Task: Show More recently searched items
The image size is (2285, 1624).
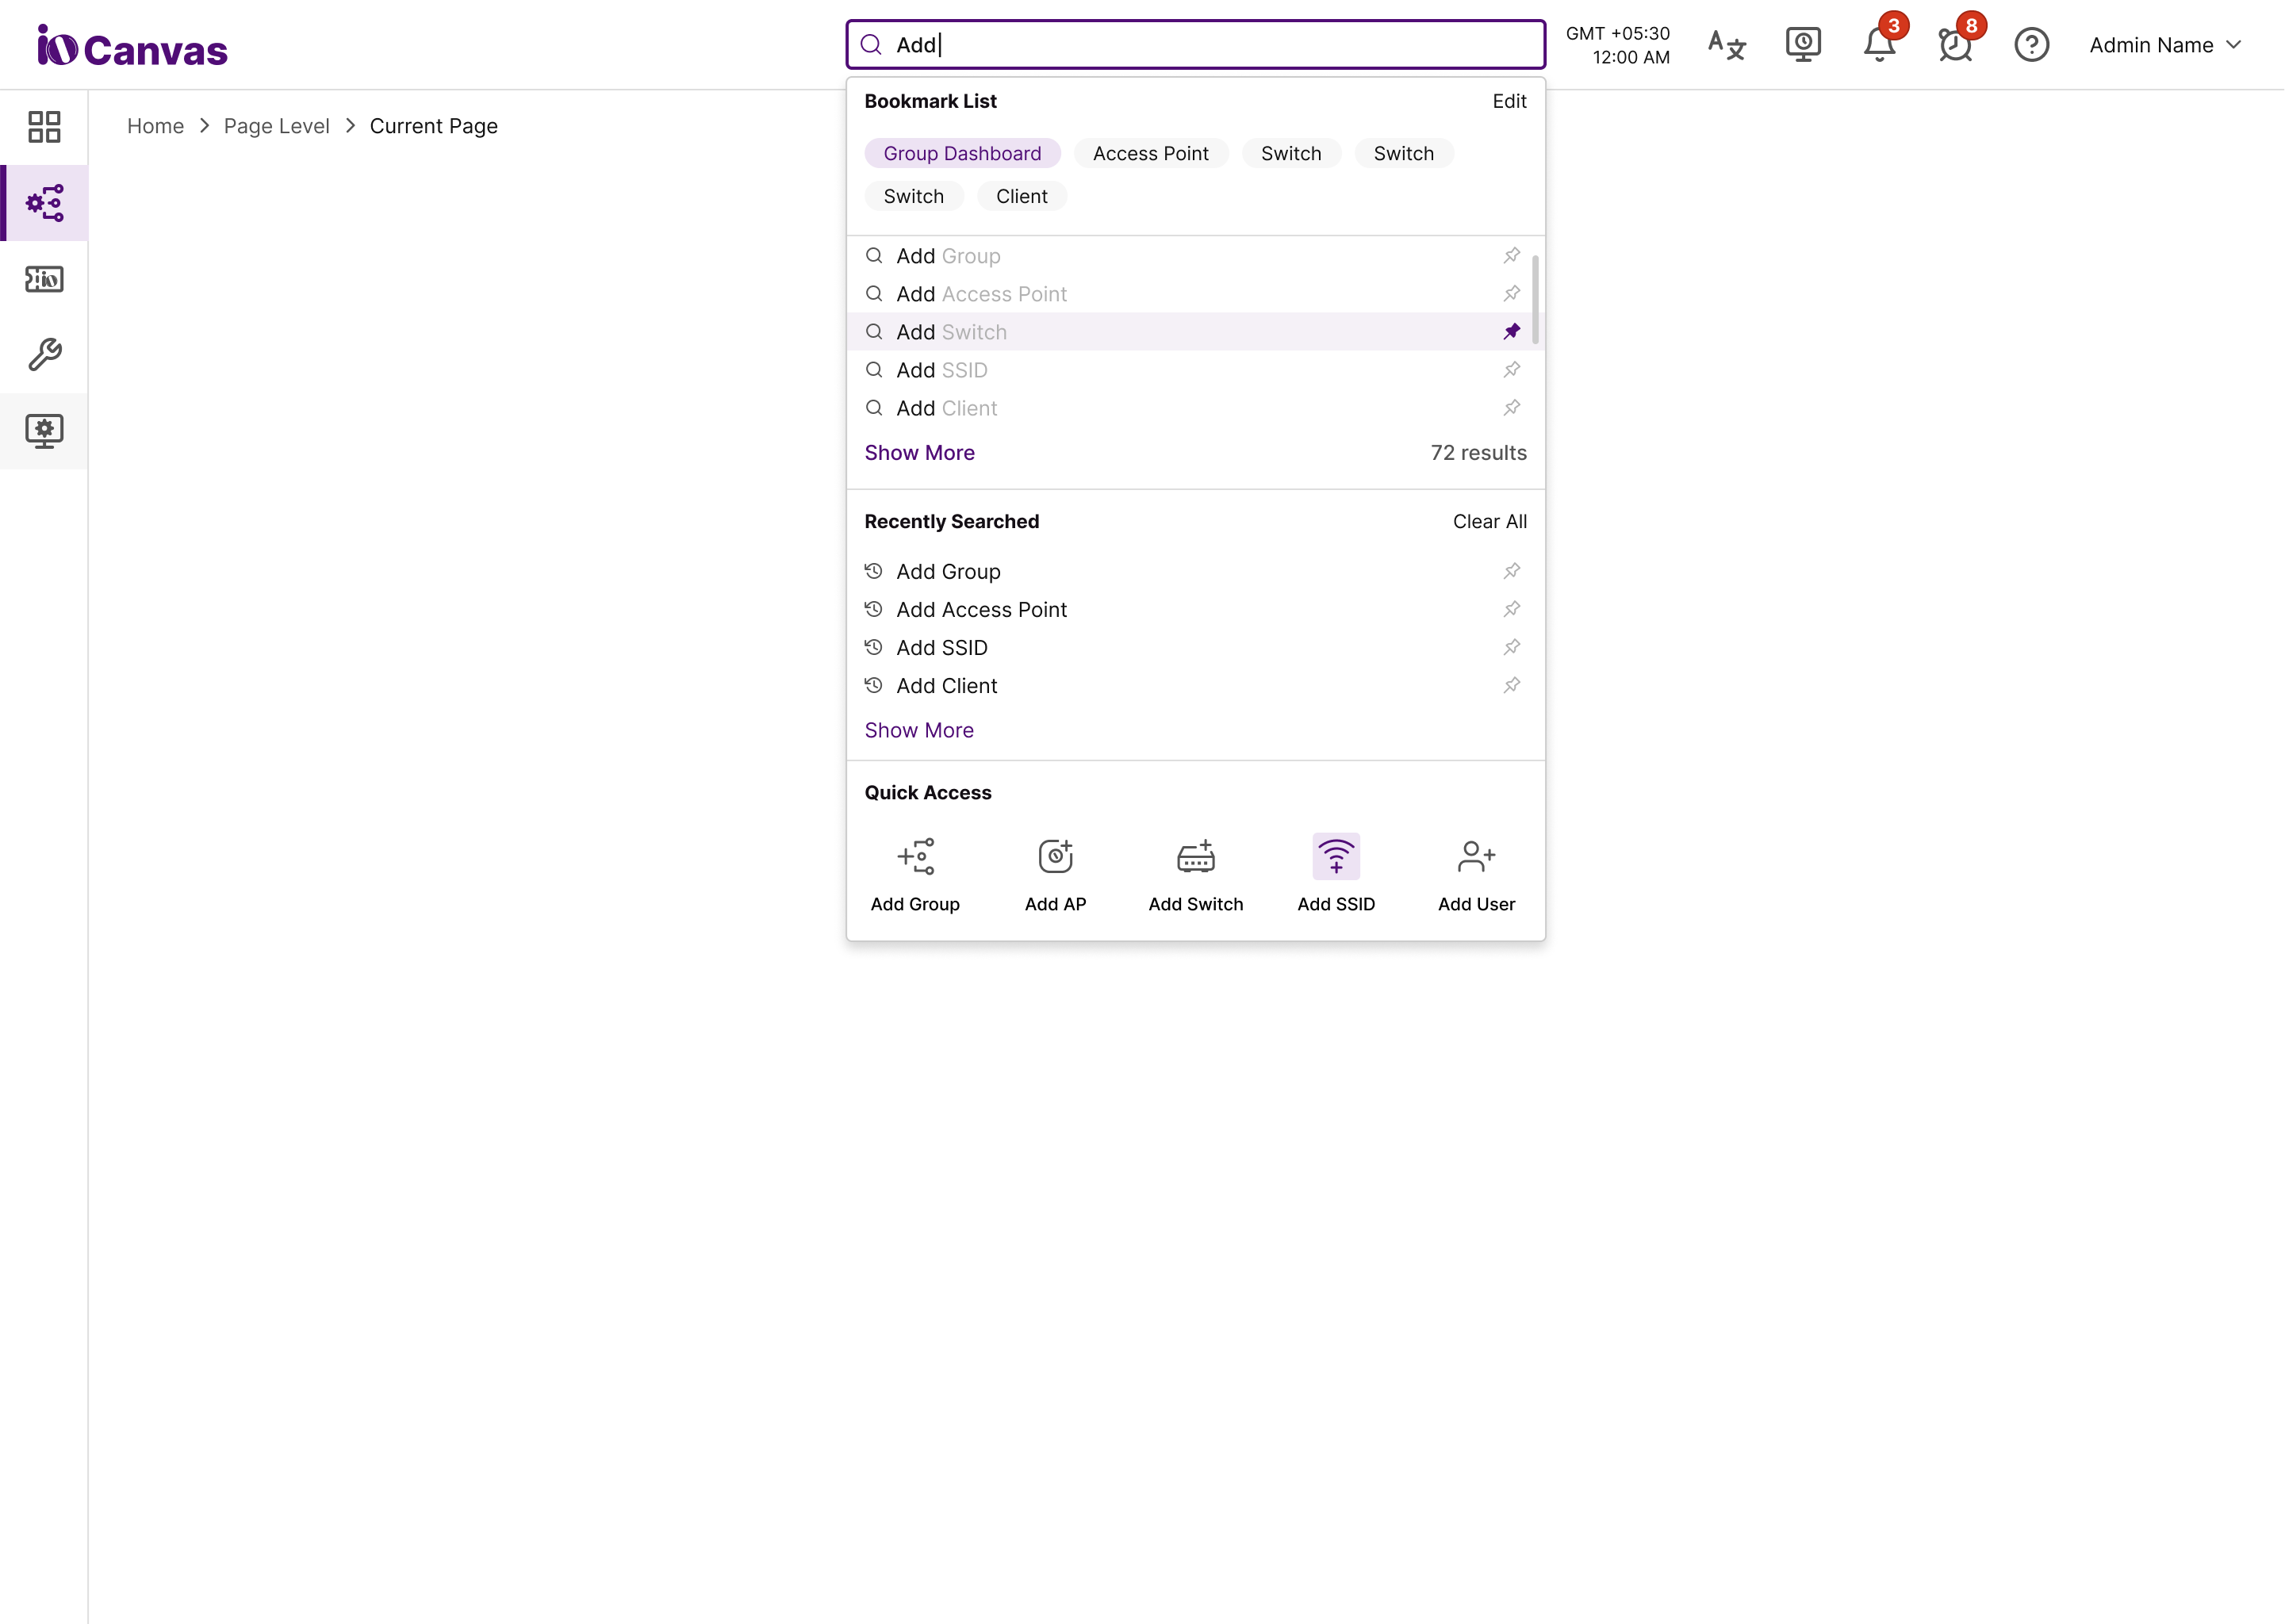Action: tap(919, 730)
